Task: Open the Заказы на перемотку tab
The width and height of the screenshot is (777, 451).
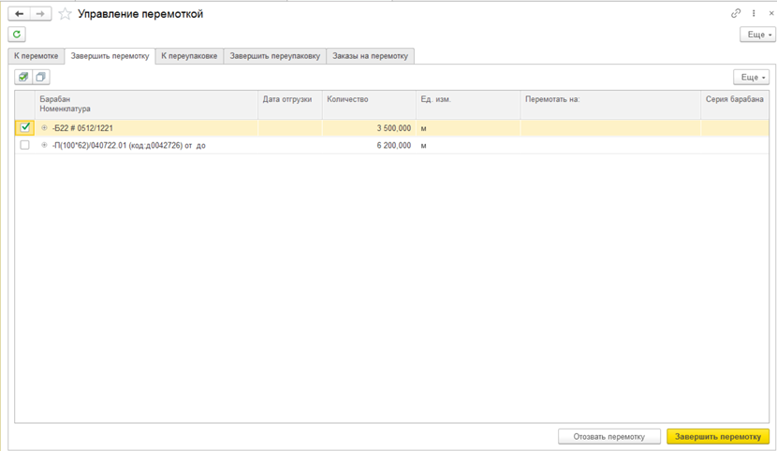Action: point(370,56)
